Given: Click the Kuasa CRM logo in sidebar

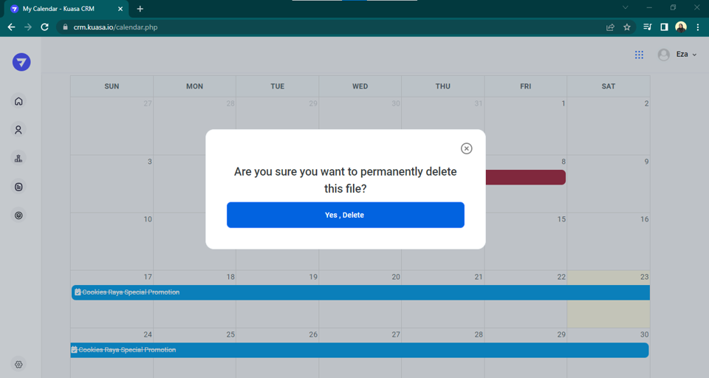Looking at the screenshot, I should click(x=21, y=62).
